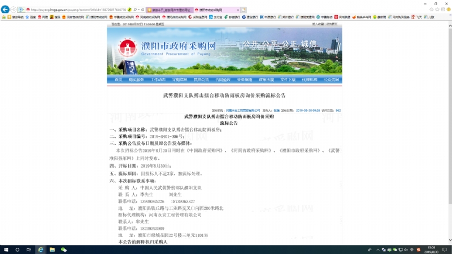Open the 工作动态 navigation menu item
The width and height of the screenshot is (452, 254).
pyautogui.click(x=158, y=80)
